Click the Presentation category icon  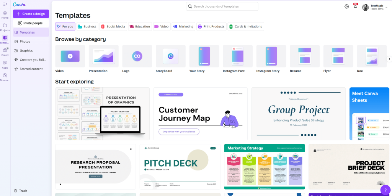(103, 56)
